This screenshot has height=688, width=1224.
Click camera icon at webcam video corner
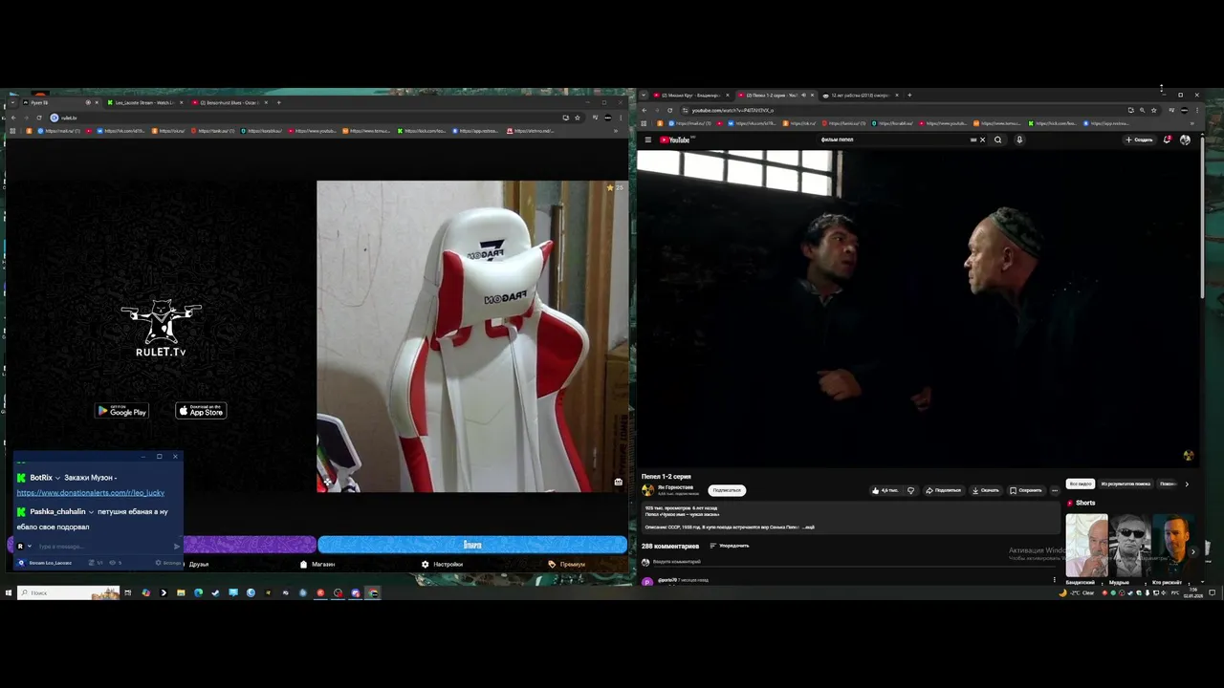(618, 482)
